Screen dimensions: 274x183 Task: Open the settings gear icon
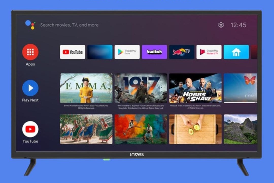pyautogui.click(x=221, y=25)
